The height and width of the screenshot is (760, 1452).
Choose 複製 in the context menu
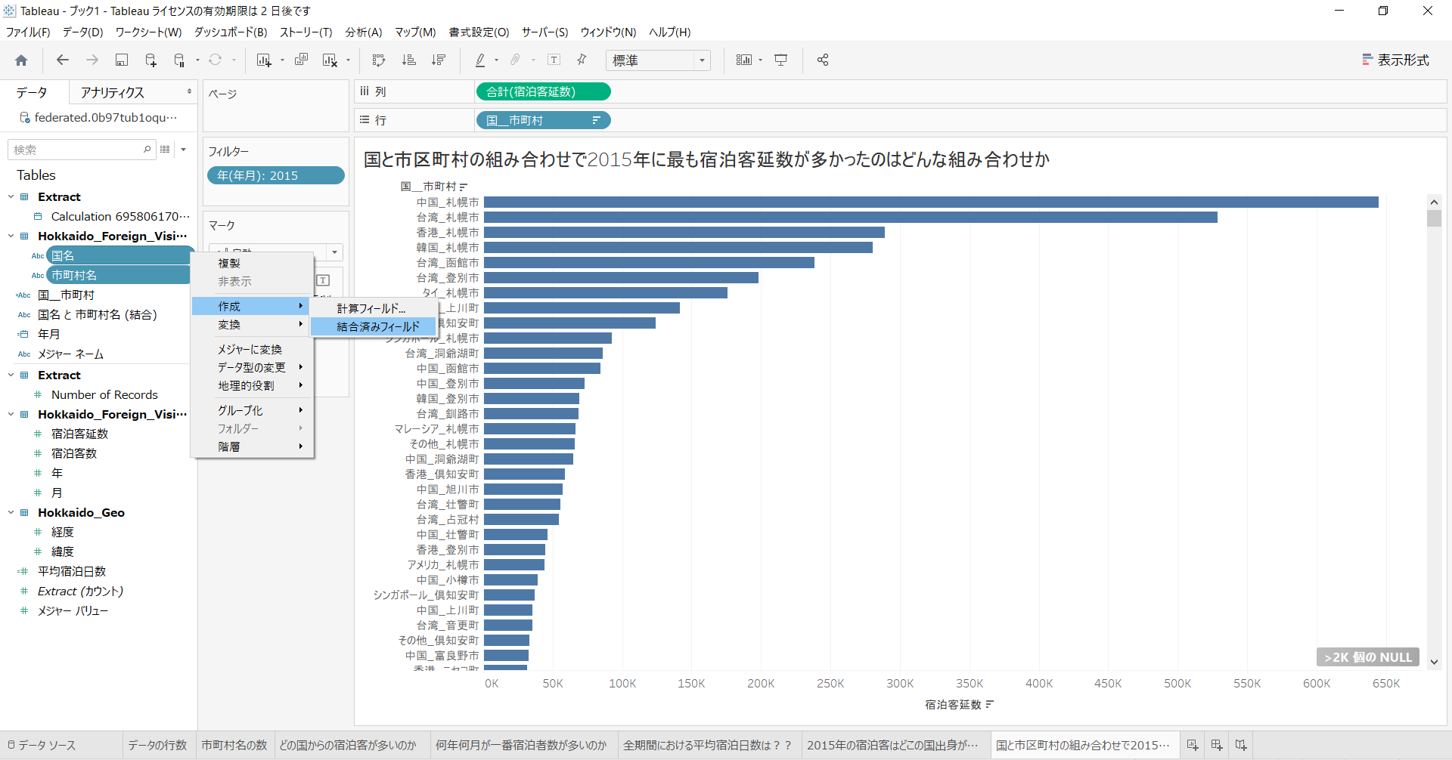(x=253, y=264)
